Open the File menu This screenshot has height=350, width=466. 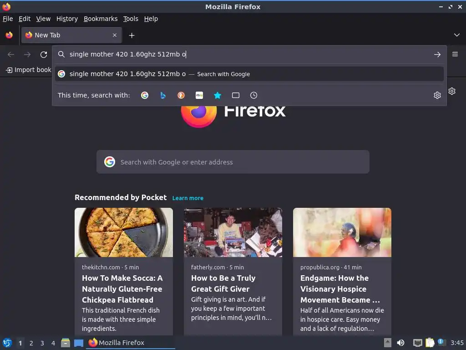pos(8,19)
